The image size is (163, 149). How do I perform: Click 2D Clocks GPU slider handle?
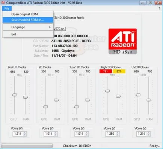[x=45, y=107]
